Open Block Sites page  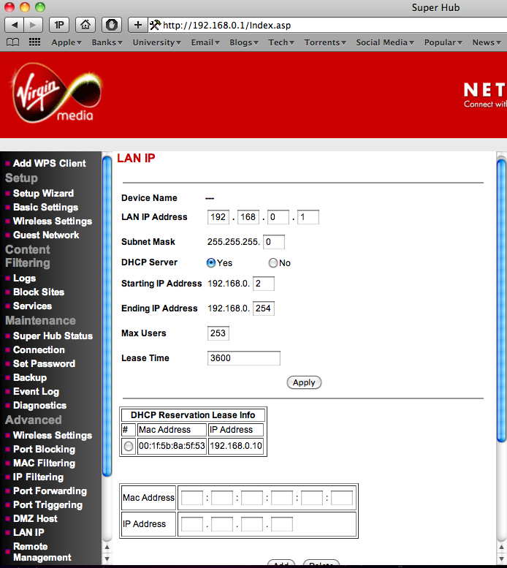coord(39,292)
